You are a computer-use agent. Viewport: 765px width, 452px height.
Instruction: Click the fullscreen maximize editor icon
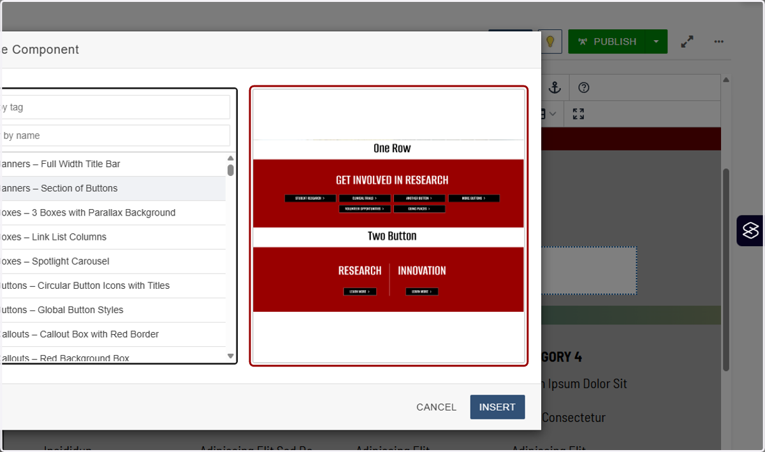coord(578,114)
